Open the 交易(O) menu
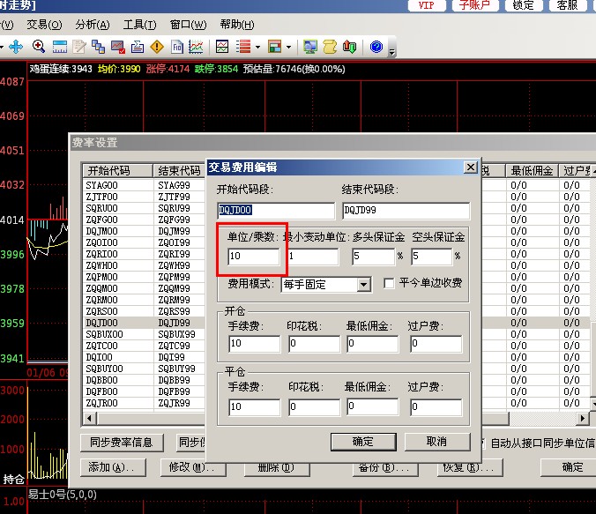The width and height of the screenshot is (596, 514). pos(44,25)
